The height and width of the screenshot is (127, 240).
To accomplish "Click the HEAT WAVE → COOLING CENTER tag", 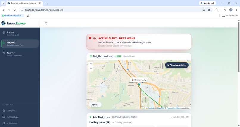I will click(x=124, y=117).
